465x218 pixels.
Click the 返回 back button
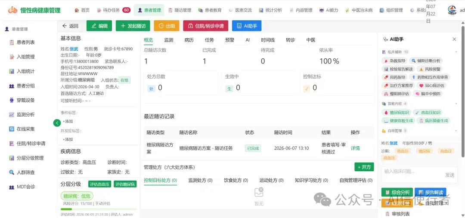click(x=70, y=26)
